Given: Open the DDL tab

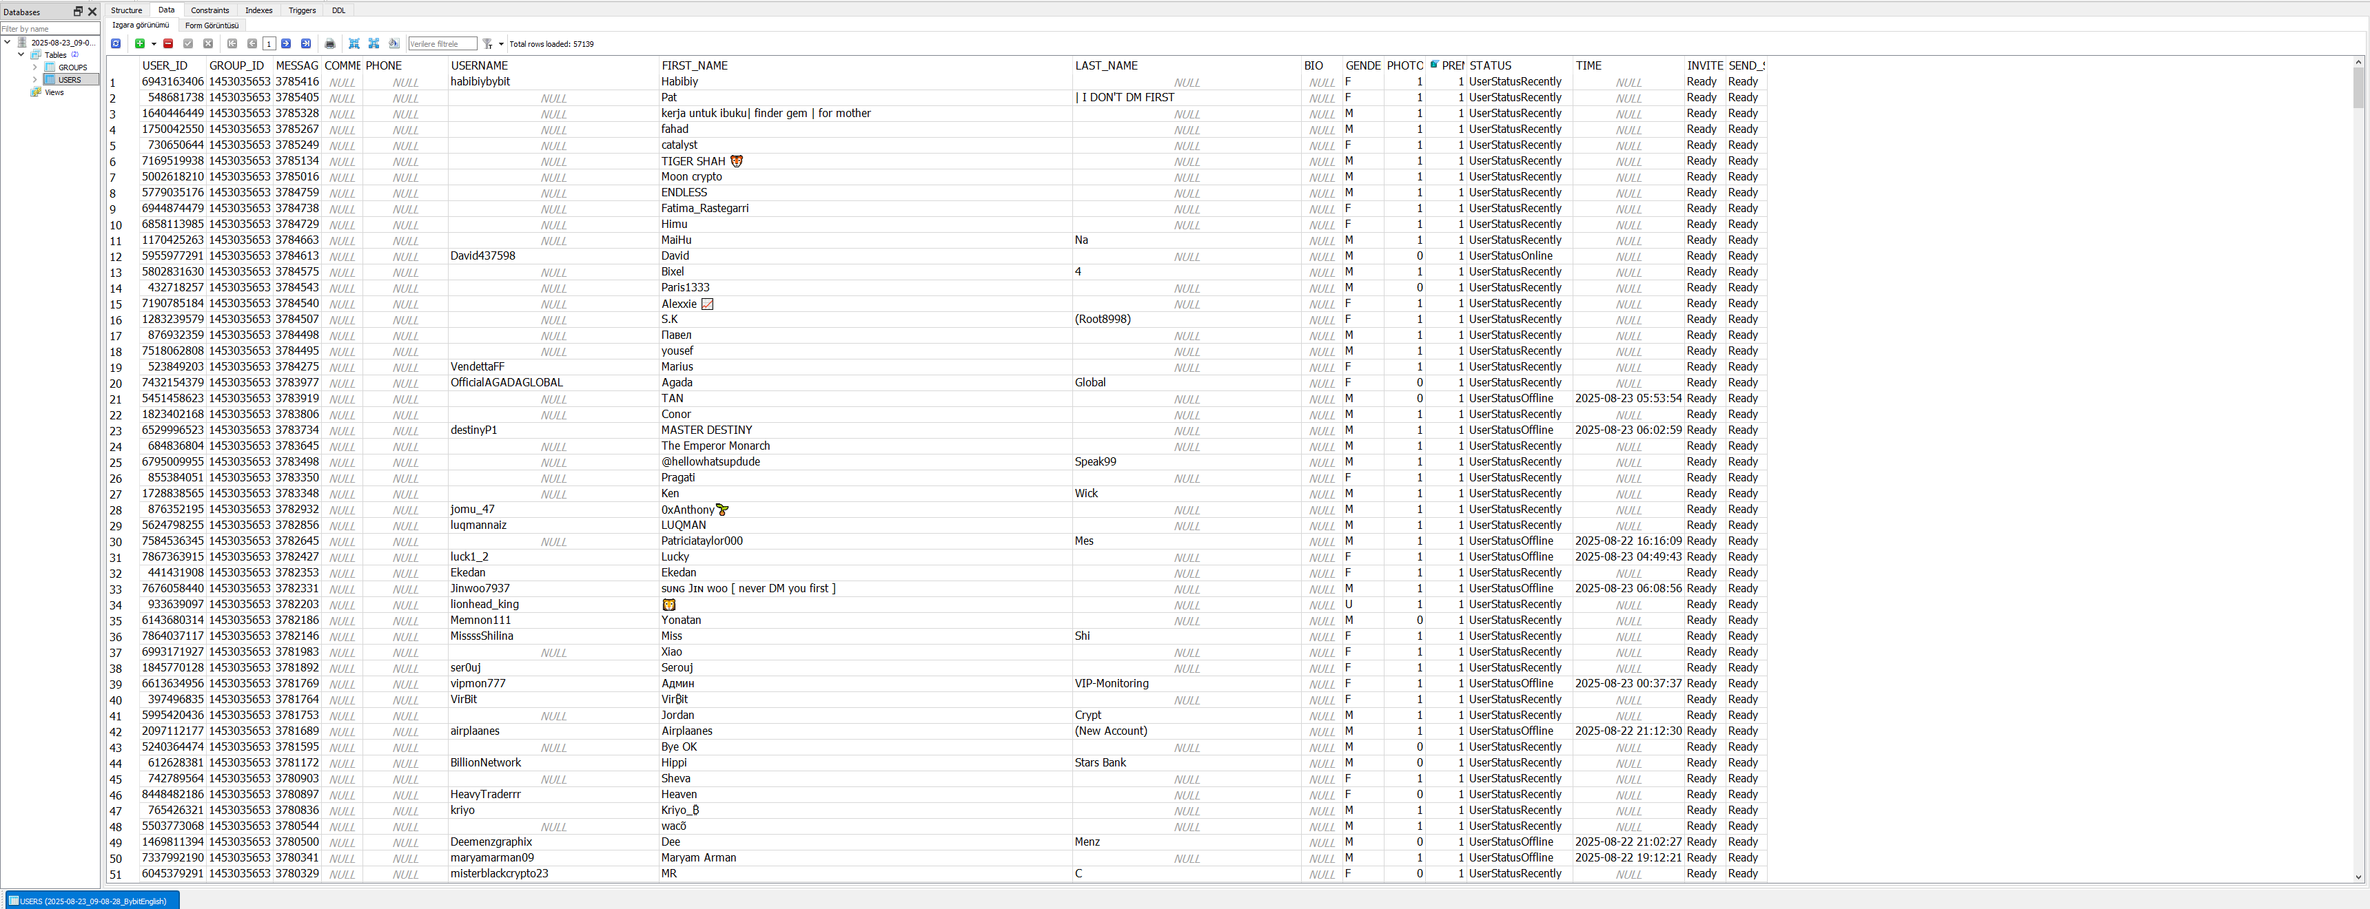Looking at the screenshot, I should (338, 10).
